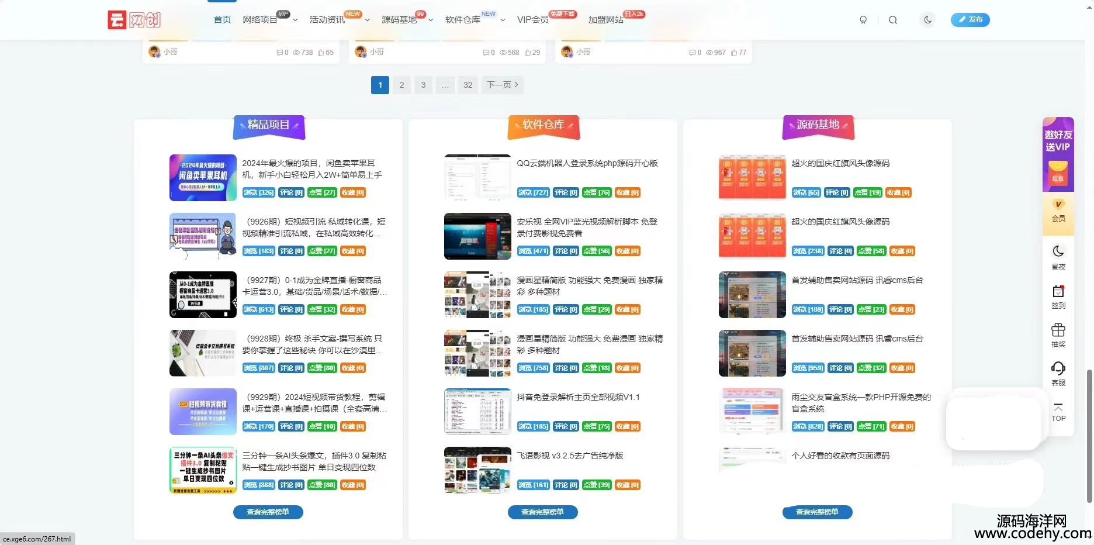Open the 首页 navigation tab
The width and height of the screenshot is (1094, 545).
click(x=222, y=20)
